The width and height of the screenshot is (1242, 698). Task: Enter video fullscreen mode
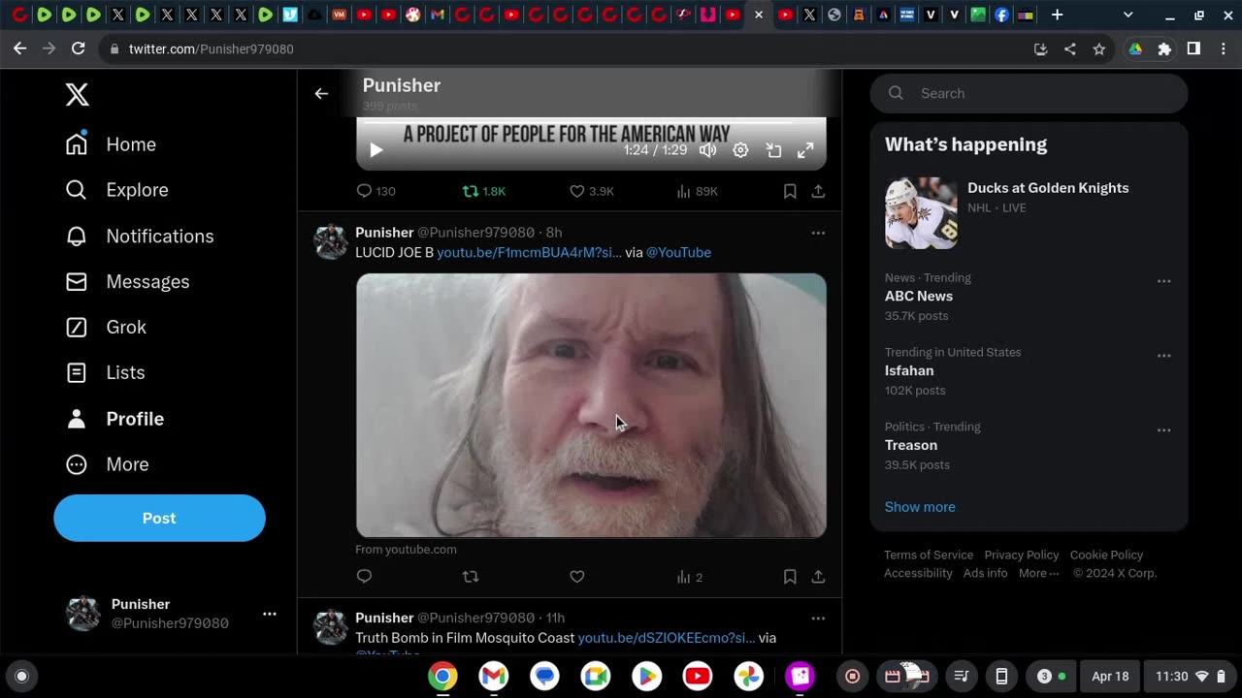tap(805, 150)
